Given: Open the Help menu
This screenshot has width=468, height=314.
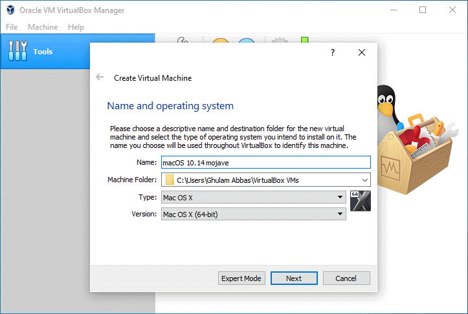Looking at the screenshot, I should 76,27.
